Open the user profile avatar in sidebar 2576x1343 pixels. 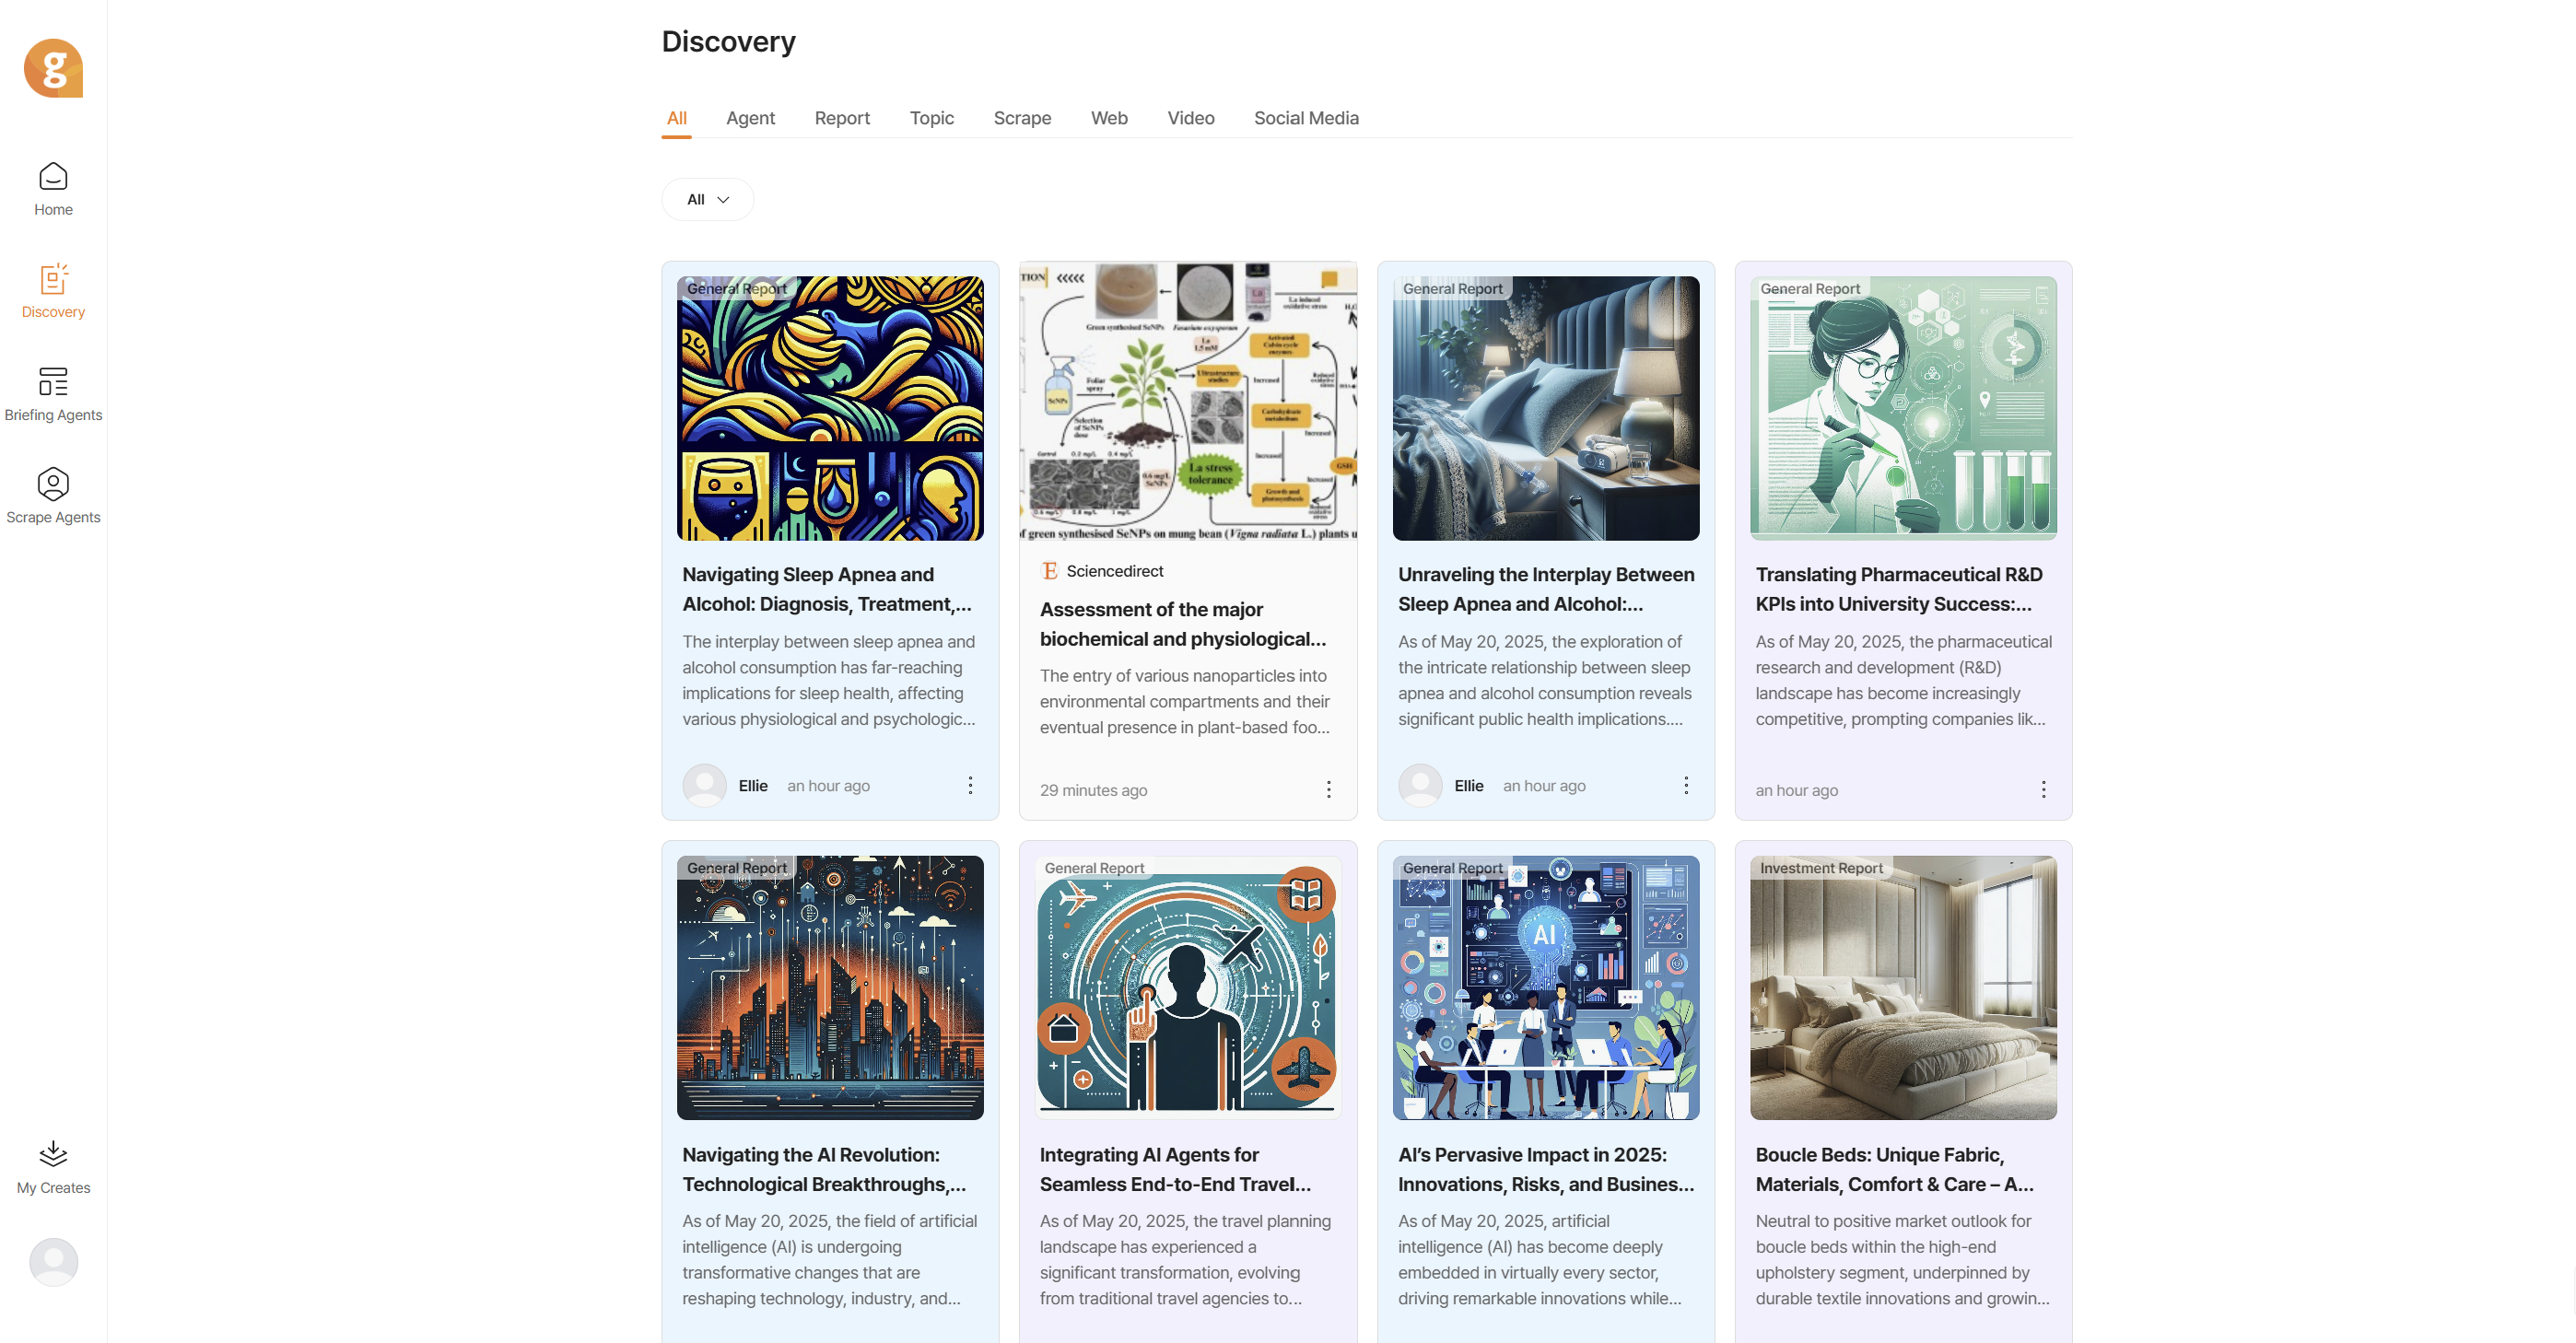click(53, 1261)
